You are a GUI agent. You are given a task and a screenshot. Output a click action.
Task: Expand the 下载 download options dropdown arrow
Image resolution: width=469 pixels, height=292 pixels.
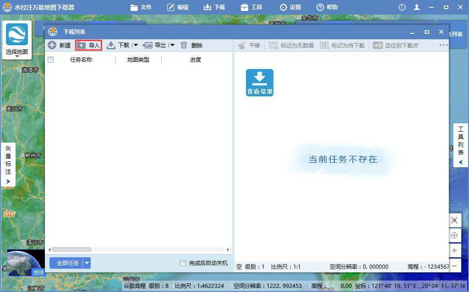pyautogui.click(x=135, y=45)
